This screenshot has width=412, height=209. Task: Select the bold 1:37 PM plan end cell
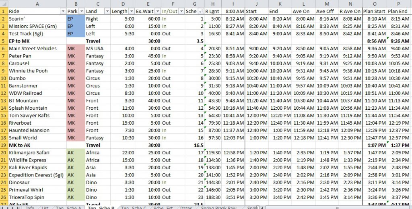click(399, 145)
